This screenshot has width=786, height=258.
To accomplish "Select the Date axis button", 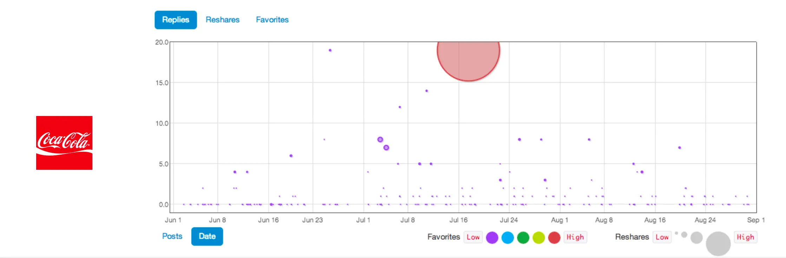I will pos(207,236).
